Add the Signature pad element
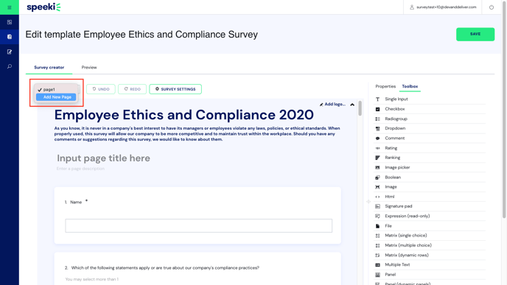The image size is (507, 285). [430, 206]
